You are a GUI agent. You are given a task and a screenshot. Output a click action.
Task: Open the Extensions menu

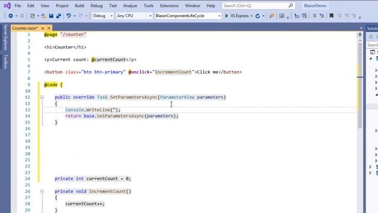pos(170,5)
